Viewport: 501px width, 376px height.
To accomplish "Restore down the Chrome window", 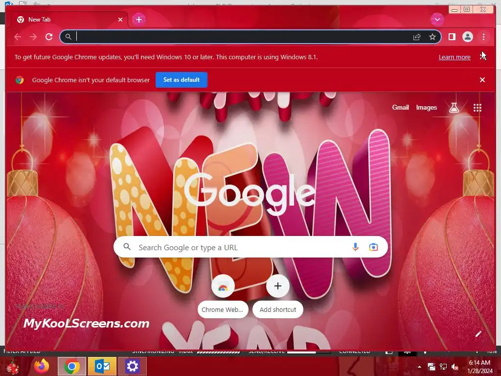I will pyautogui.click(x=467, y=10).
